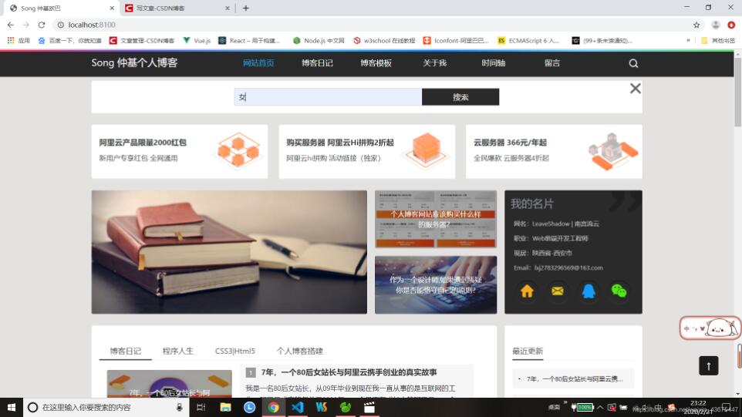Open 购买服务器 阿里云Hi拼购2折起 card
Screen dimensions: 742x417
[366, 151]
